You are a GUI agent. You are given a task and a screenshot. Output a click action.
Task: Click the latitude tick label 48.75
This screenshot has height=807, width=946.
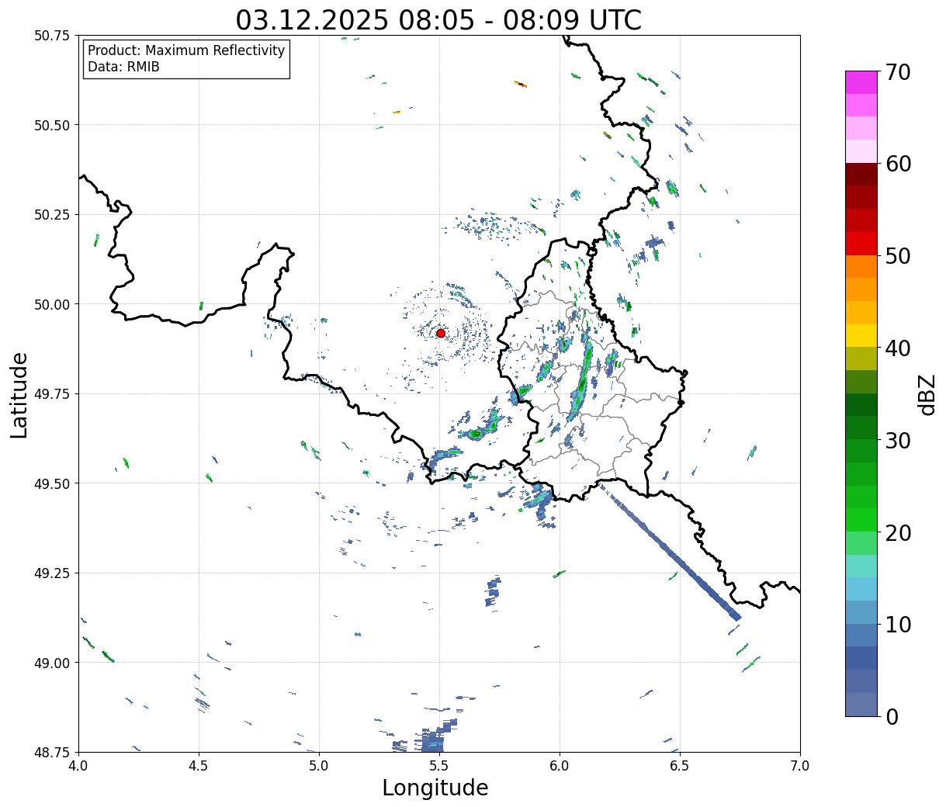point(52,752)
